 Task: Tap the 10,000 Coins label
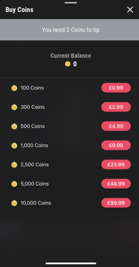[36, 203]
